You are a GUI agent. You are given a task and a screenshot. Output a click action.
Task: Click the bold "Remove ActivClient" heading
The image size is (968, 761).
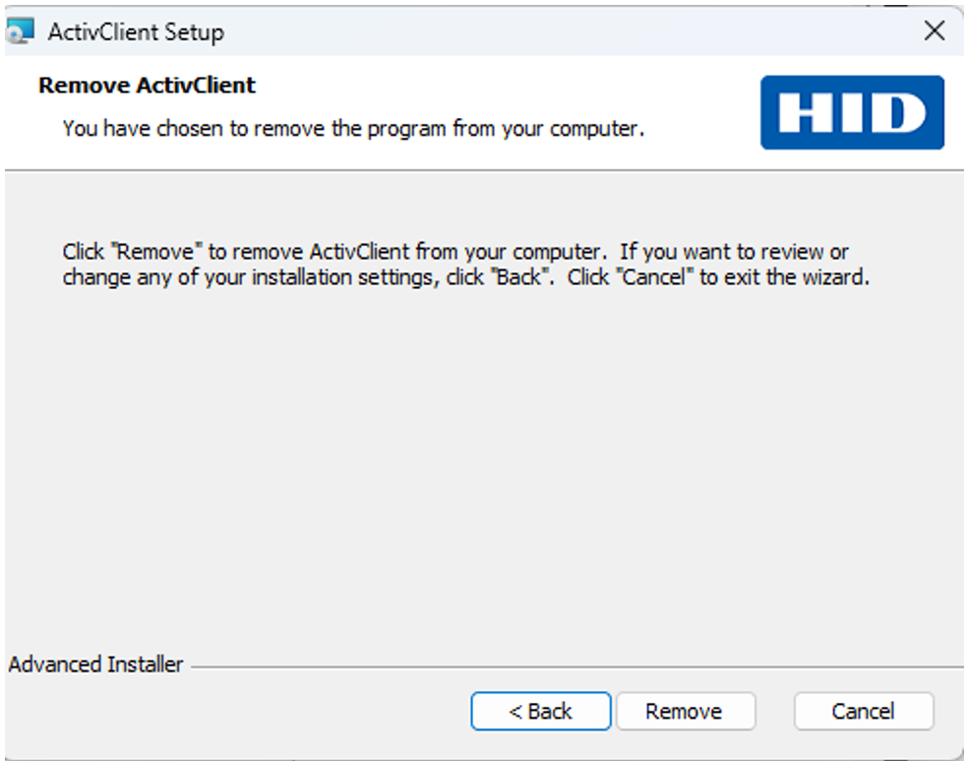147,86
